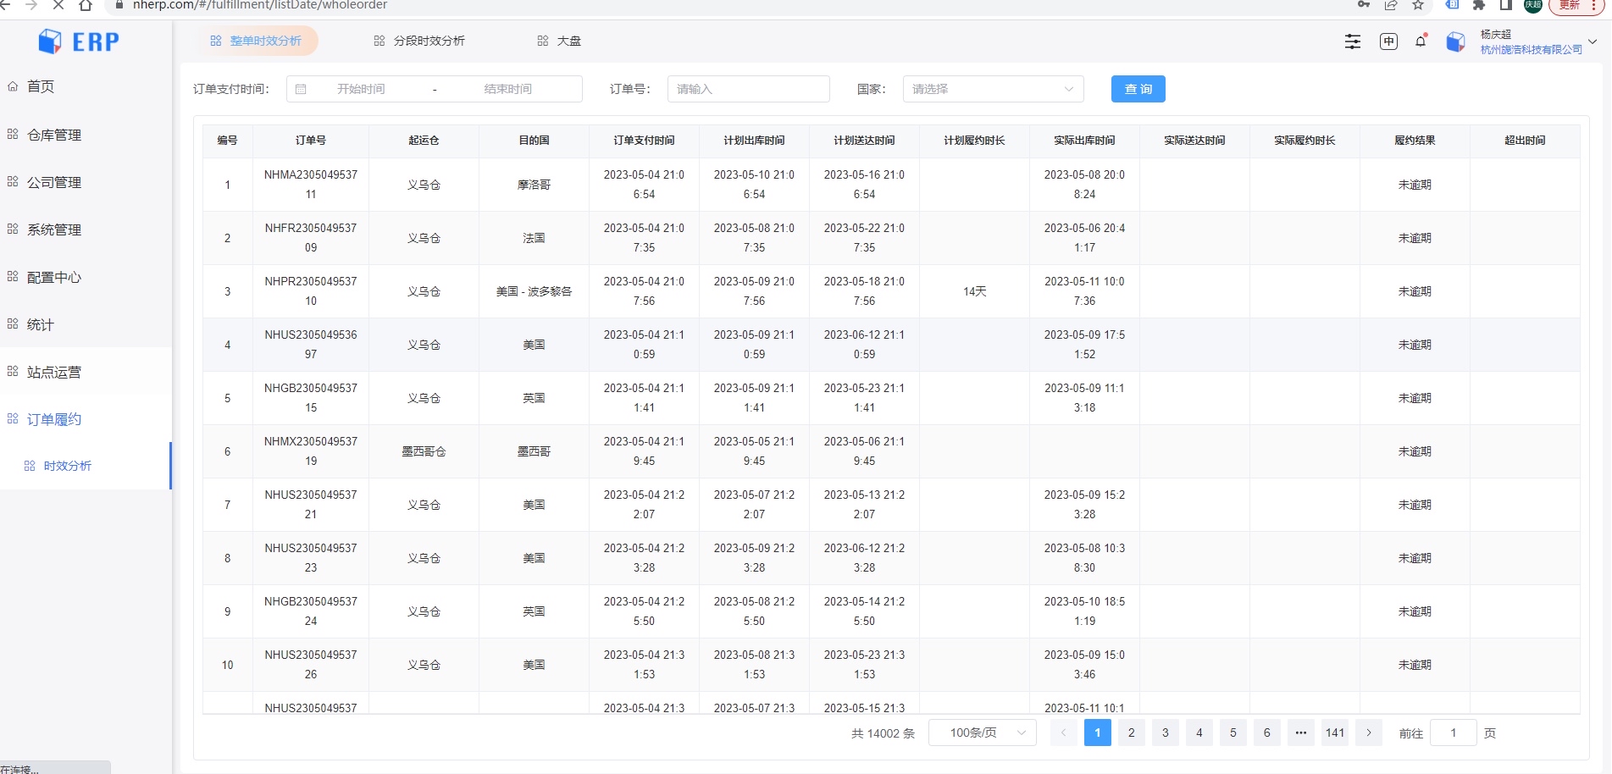1612x774 pixels.
Task: Click the 首页 house icon in sidebar
Action: pyautogui.click(x=13, y=86)
